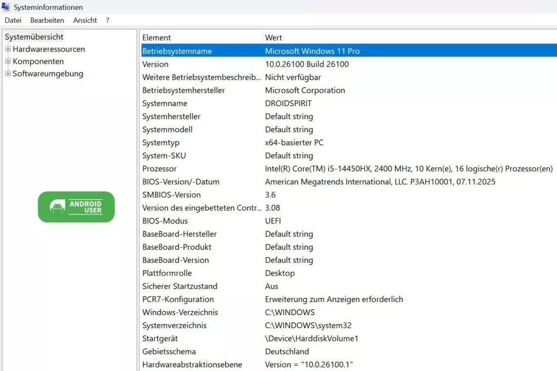Image resolution: width=557 pixels, height=371 pixels.
Task: Click Erweiterung zum Anzeigen erforderlich value
Action: click(x=334, y=299)
